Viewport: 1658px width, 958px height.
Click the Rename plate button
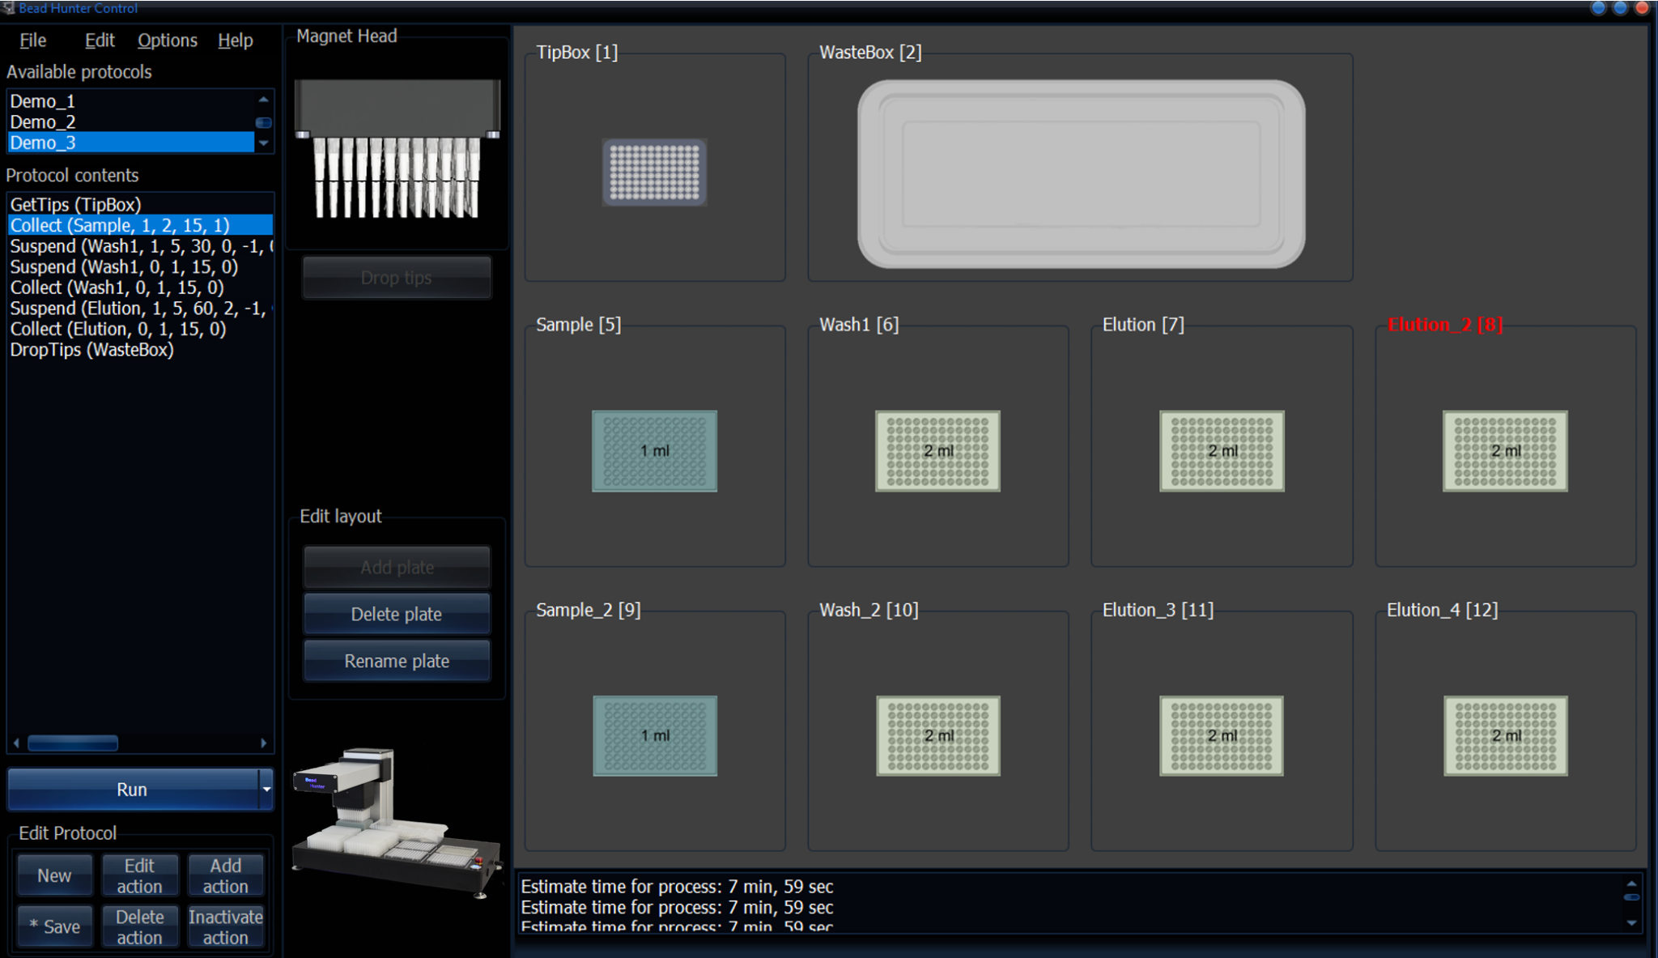(x=396, y=660)
